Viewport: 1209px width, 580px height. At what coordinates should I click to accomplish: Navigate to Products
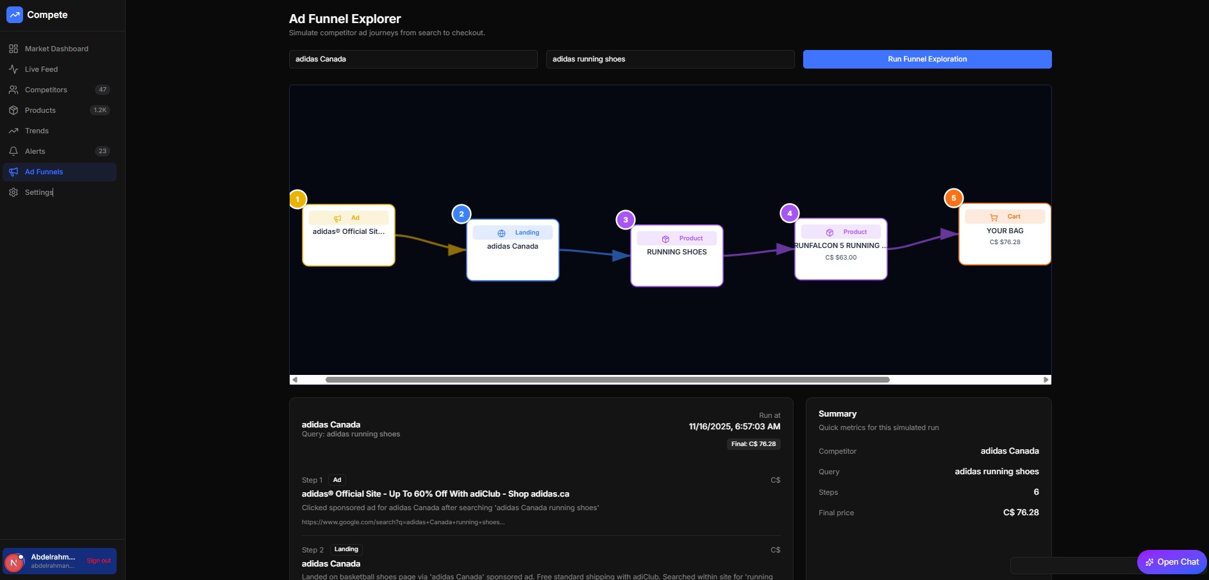60,110
